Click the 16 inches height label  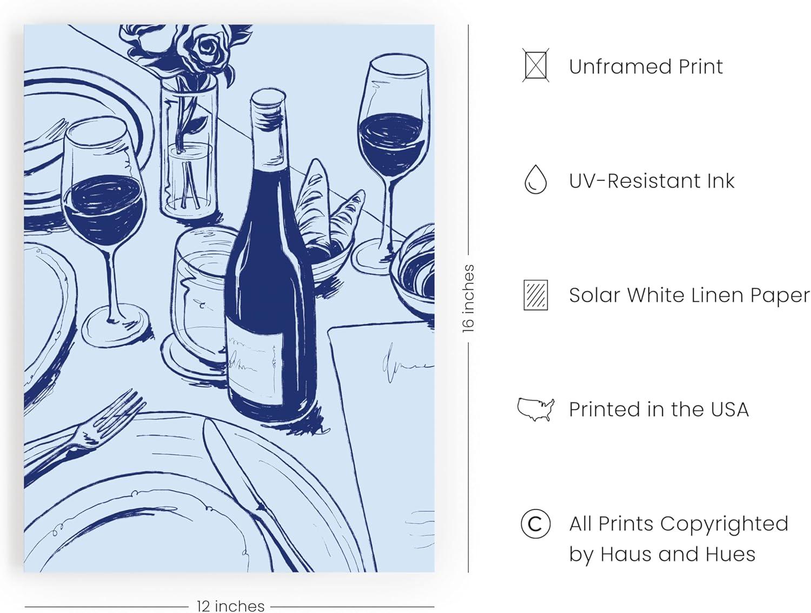pos(468,298)
